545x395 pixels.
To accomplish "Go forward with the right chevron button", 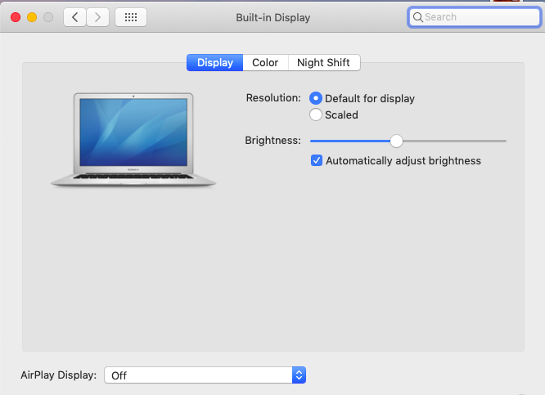I will click(97, 17).
